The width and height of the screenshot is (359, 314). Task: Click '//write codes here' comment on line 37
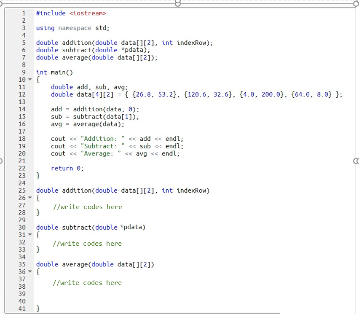tap(87, 283)
